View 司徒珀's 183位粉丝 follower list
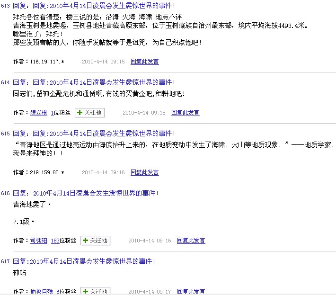Image resolution: width=336 pixels, height=295 pixels. [63, 241]
